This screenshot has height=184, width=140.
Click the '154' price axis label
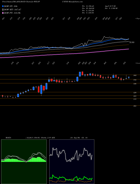[135, 80]
